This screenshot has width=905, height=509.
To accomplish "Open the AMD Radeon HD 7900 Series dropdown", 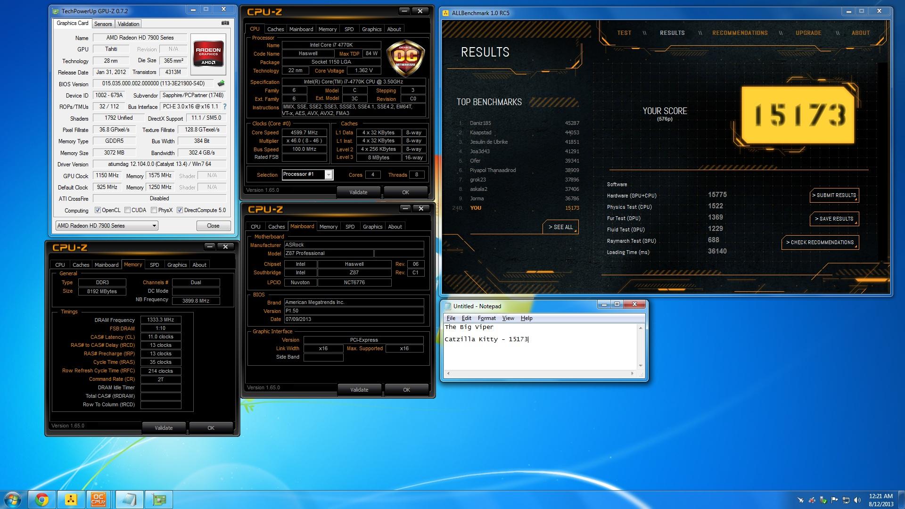I will click(x=107, y=226).
